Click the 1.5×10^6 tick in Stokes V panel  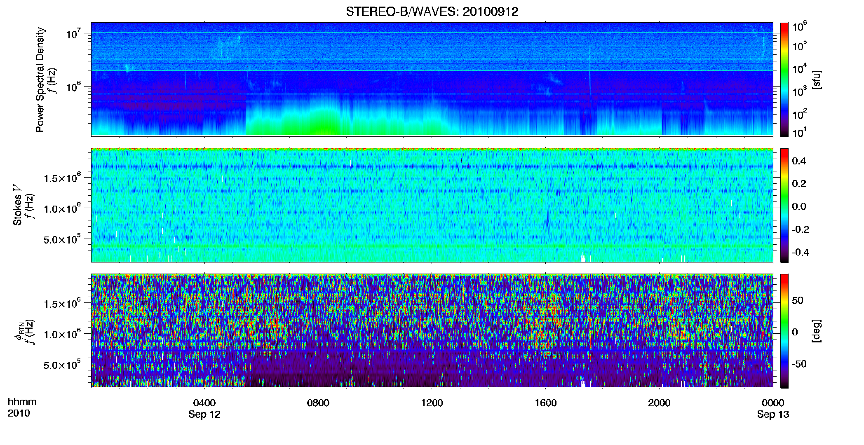point(62,178)
